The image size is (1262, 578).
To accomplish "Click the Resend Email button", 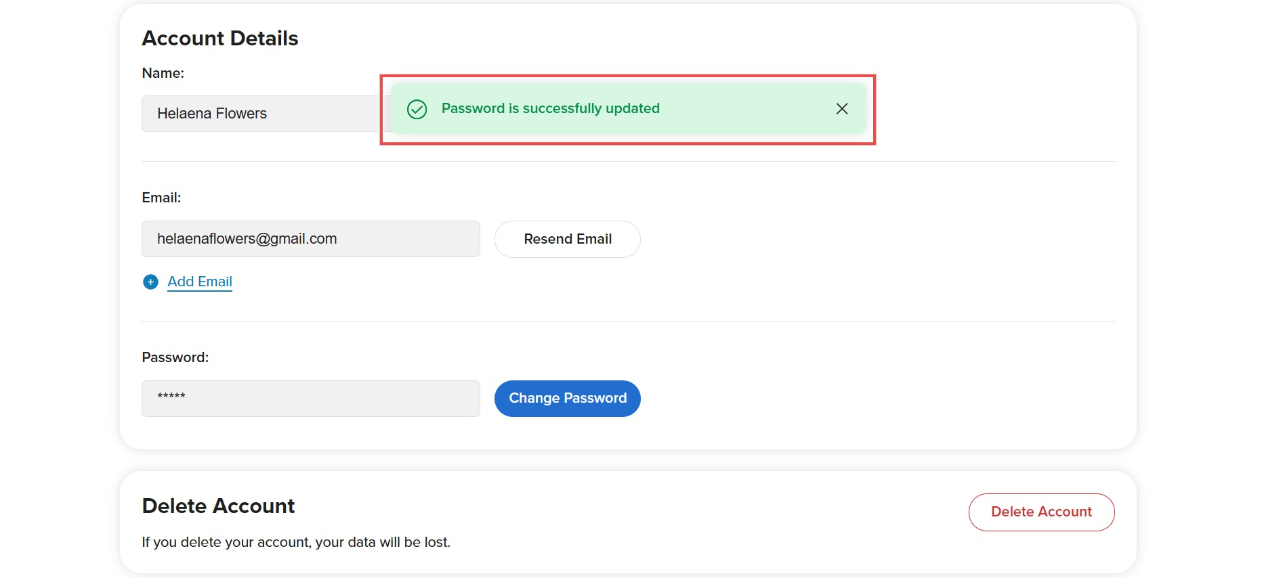I will click(568, 239).
